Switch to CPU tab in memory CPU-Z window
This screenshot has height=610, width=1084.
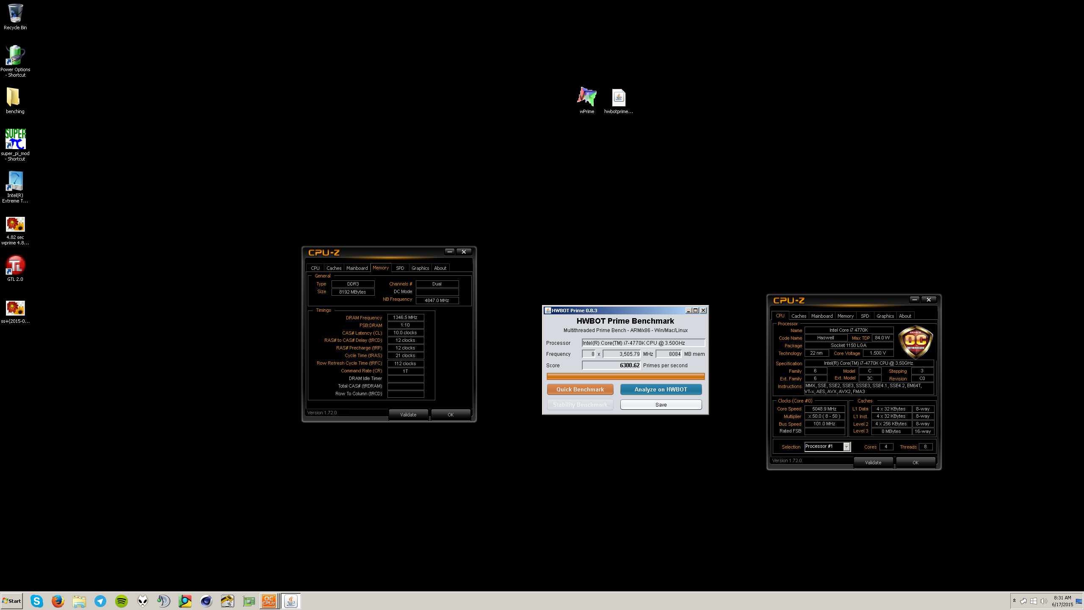[x=315, y=268]
